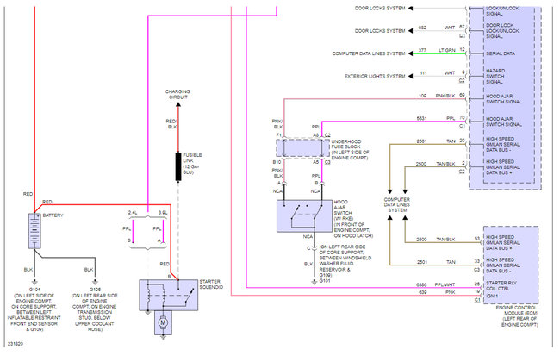Image resolution: width=560 pixels, height=356 pixels.
Task: Click the battery symbol
Action: coord(34,231)
